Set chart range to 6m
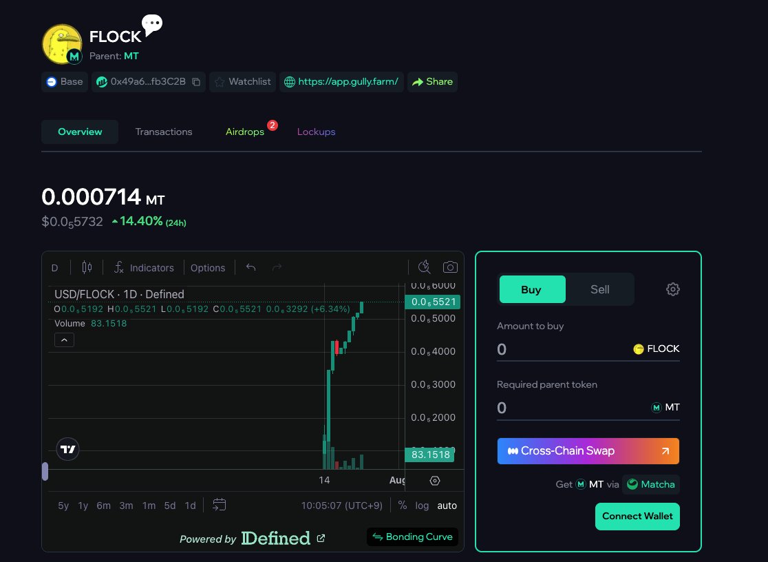Viewport: 768px width, 562px height. click(x=103, y=506)
